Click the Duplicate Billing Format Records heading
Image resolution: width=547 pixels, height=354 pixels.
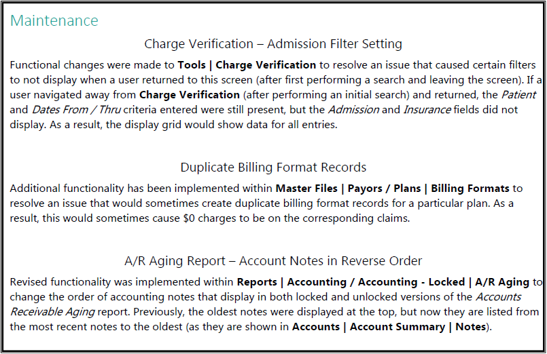(x=273, y=167)
